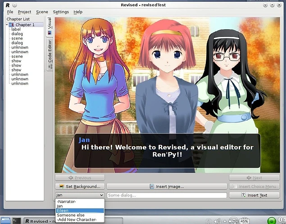Open the Help menu

78,12
